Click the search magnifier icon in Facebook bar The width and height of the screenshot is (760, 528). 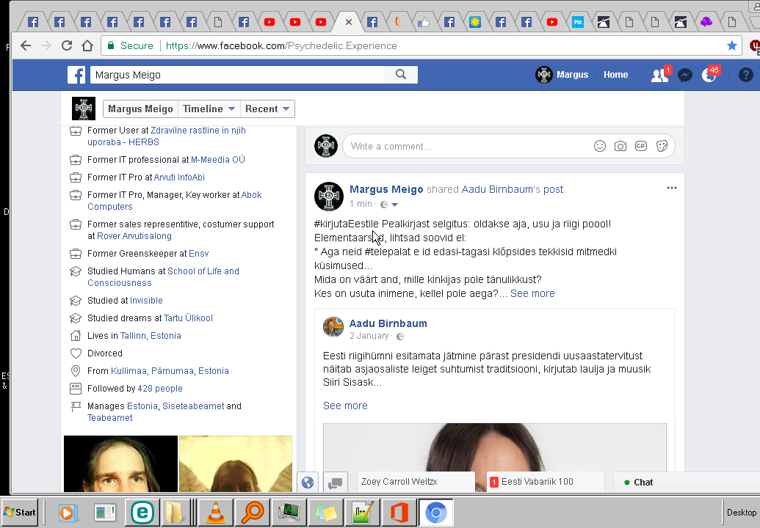click(x=401, y=74)
